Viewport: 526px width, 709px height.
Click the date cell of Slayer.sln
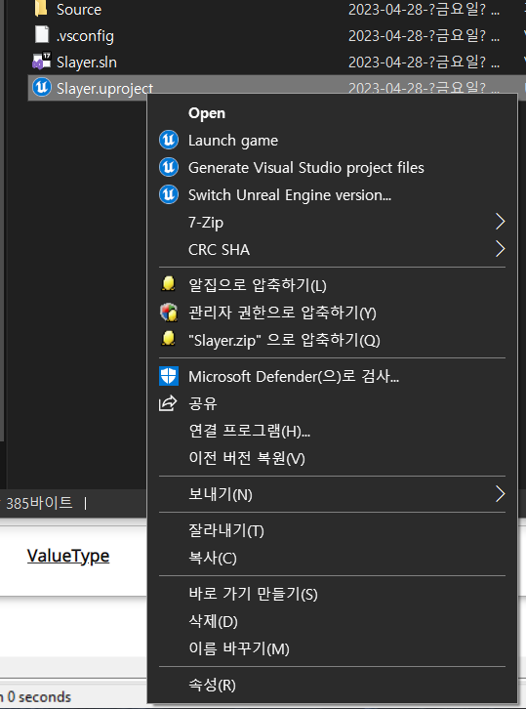point(424,62)
